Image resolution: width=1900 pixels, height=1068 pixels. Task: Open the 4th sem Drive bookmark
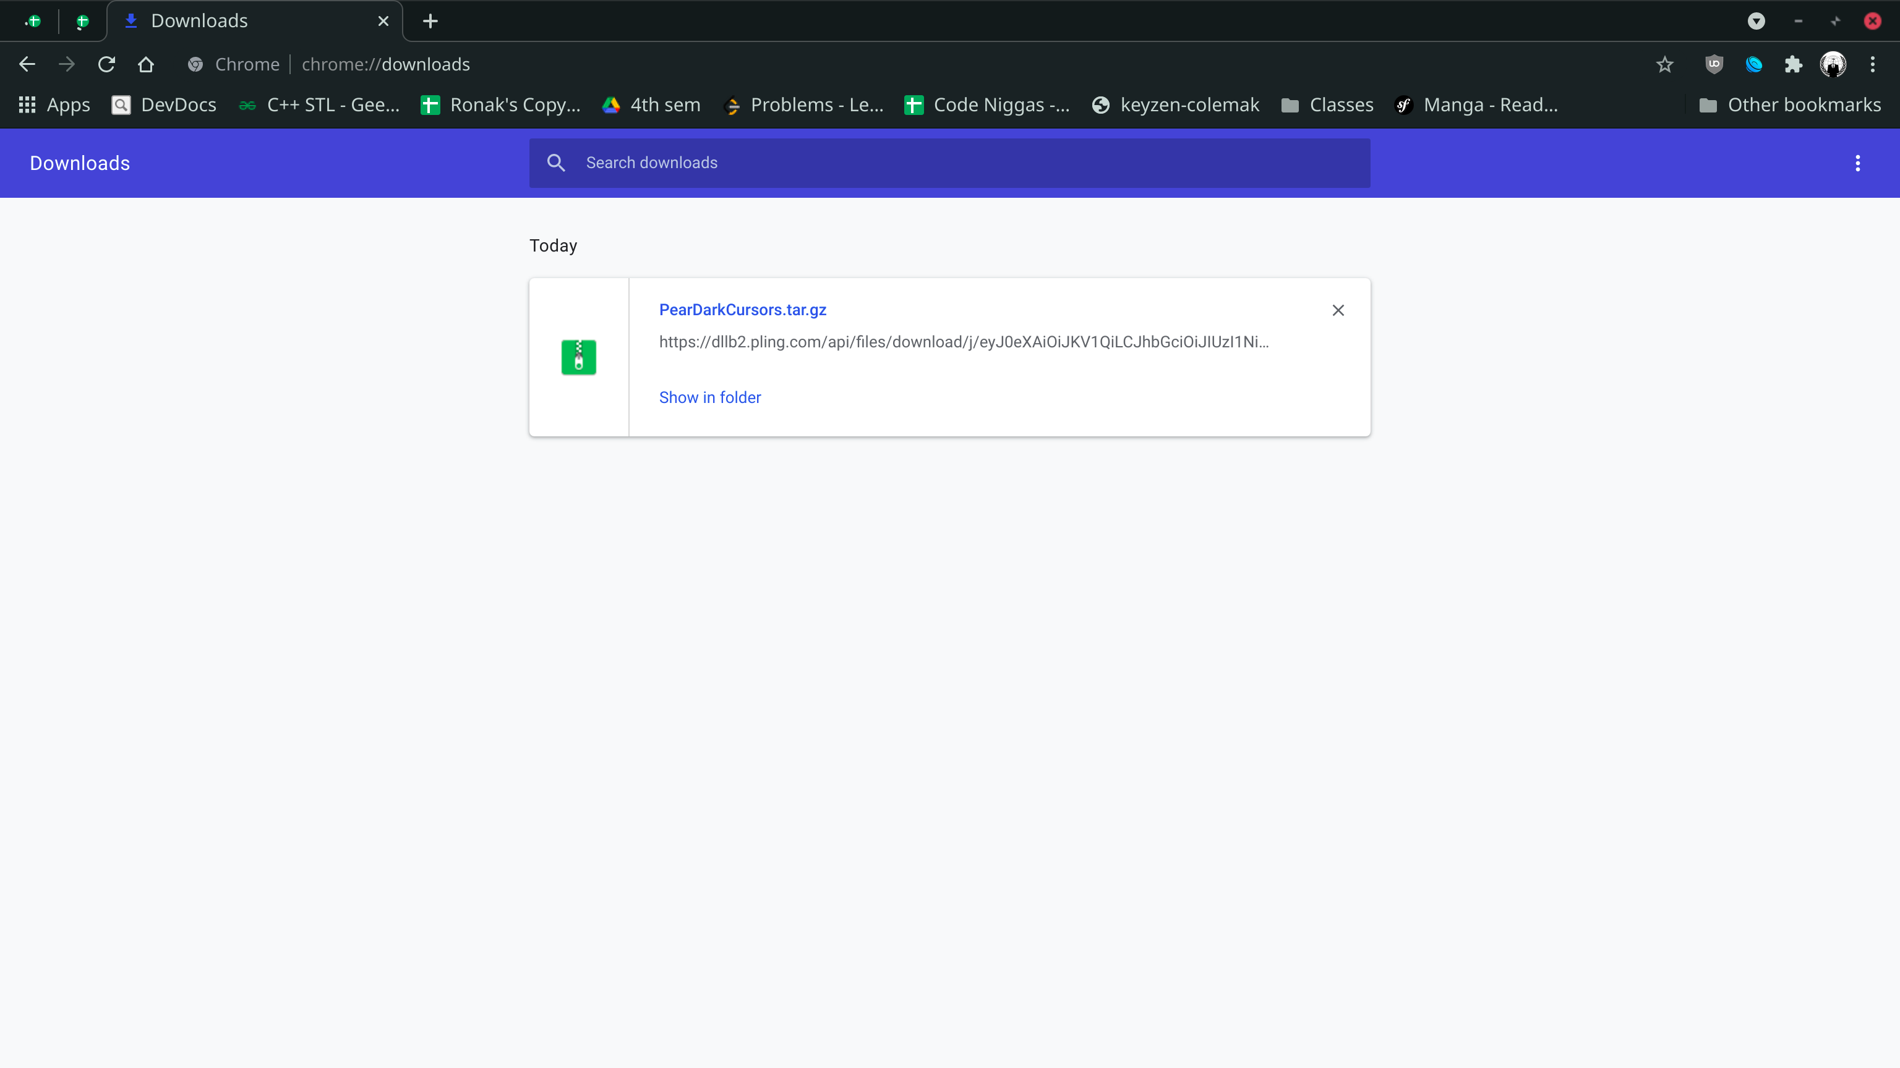point(651,104)
